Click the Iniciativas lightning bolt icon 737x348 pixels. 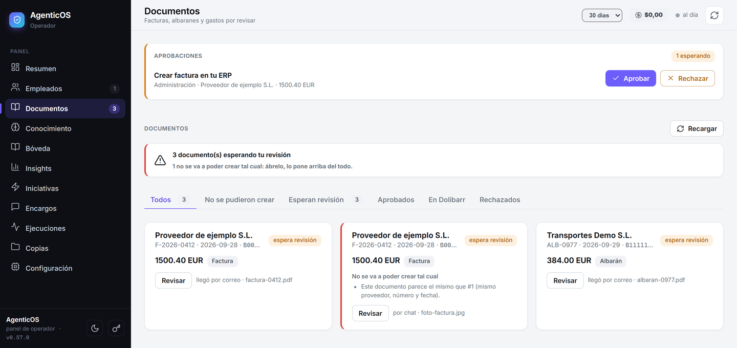click(x=15, y=187)
